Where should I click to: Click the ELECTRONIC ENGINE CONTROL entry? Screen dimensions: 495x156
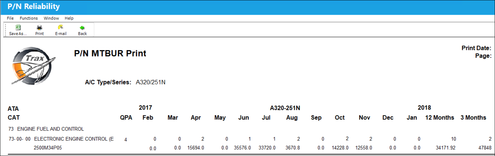74,139
